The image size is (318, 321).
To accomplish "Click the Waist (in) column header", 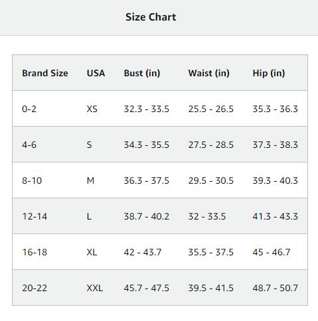I will click(x=208, y=73).
